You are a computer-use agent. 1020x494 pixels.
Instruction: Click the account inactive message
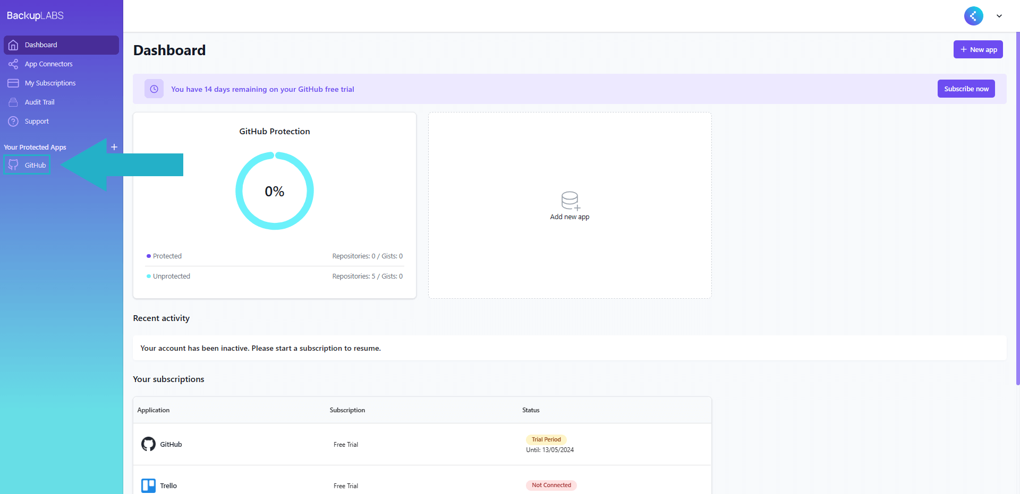(260, 349)
